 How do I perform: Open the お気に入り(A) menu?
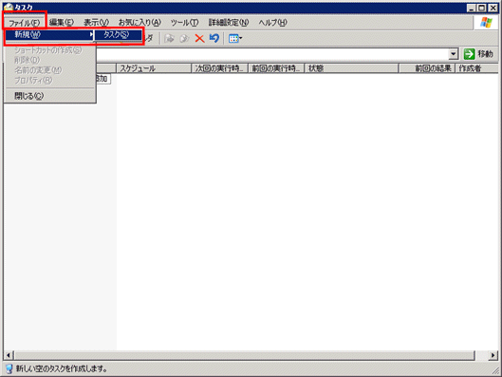click(x=139, y=23)
